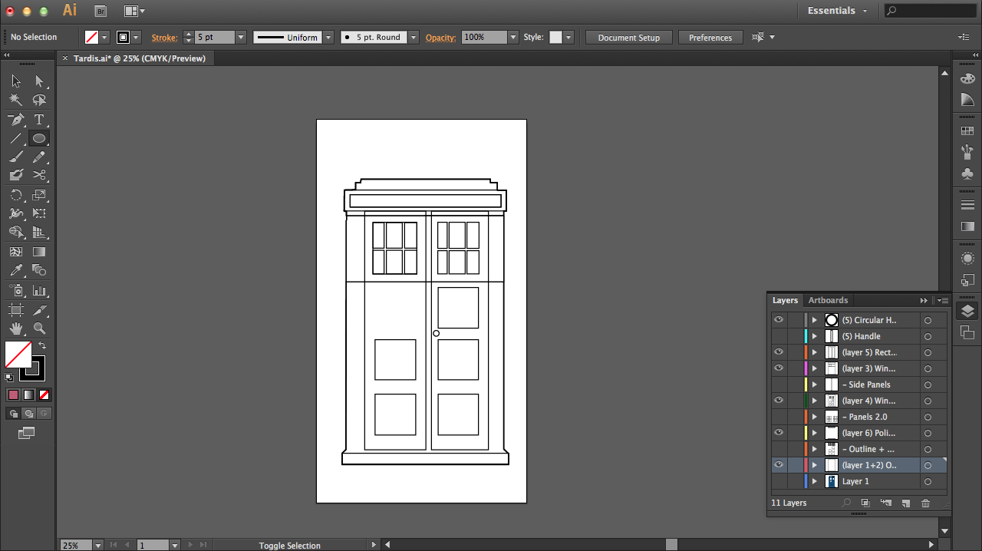Image resolution: width=982 pixels, height=551 pixels.
Task: Create new layer in Layers panel
Action: (x=905, y=503)
